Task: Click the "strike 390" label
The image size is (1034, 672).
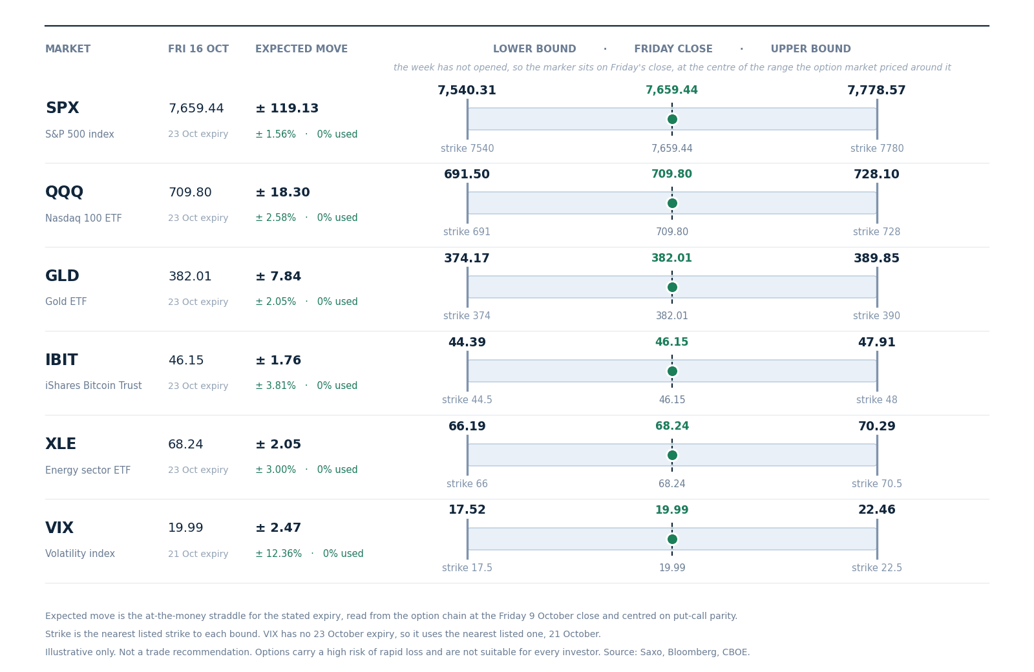Action: [877, 316]
